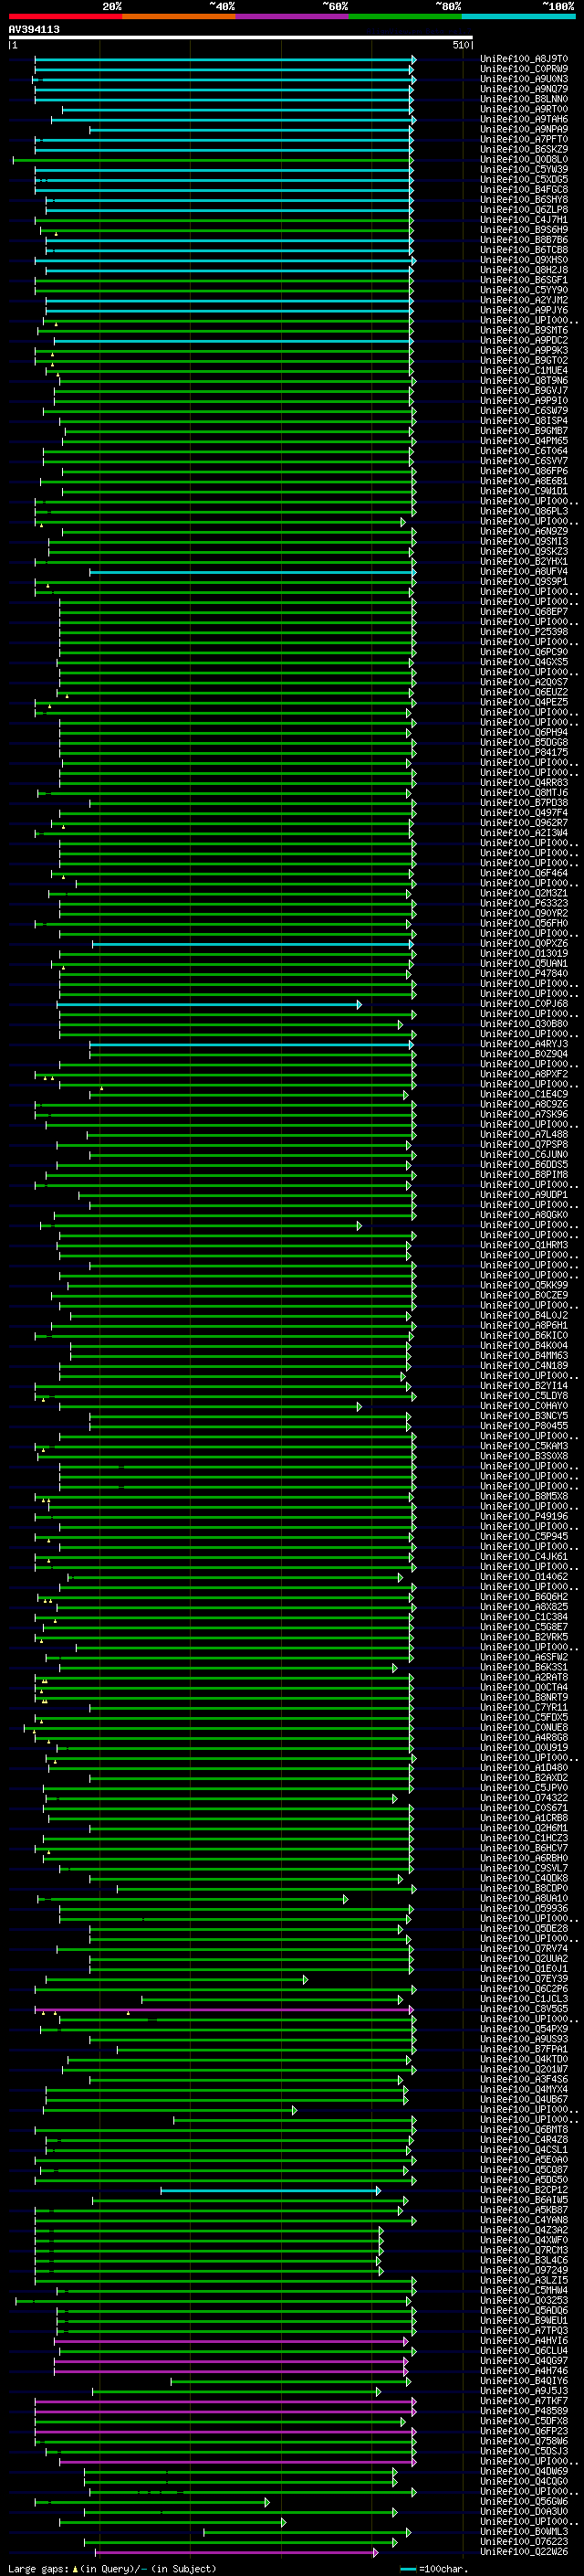Select label UniRef100_Q03253
This screenshot has height=2576, width=584.
(524, 2300)
